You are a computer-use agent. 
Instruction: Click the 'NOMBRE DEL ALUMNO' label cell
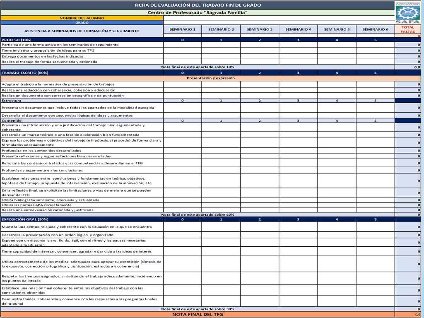pyautogui.click(x=82, y=18)
